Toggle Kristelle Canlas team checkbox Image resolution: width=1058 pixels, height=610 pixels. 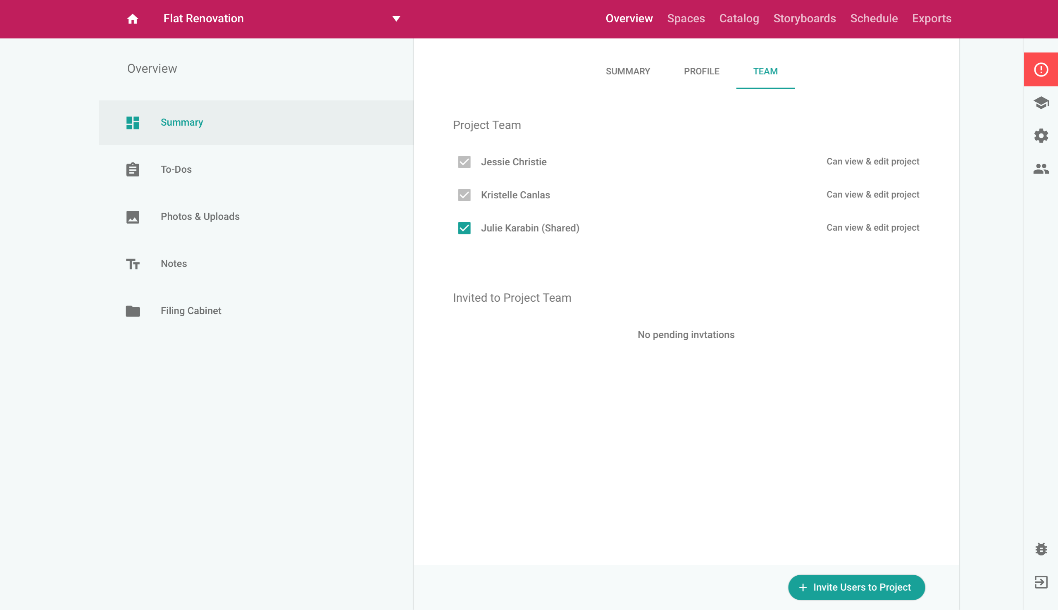(464, 195)
